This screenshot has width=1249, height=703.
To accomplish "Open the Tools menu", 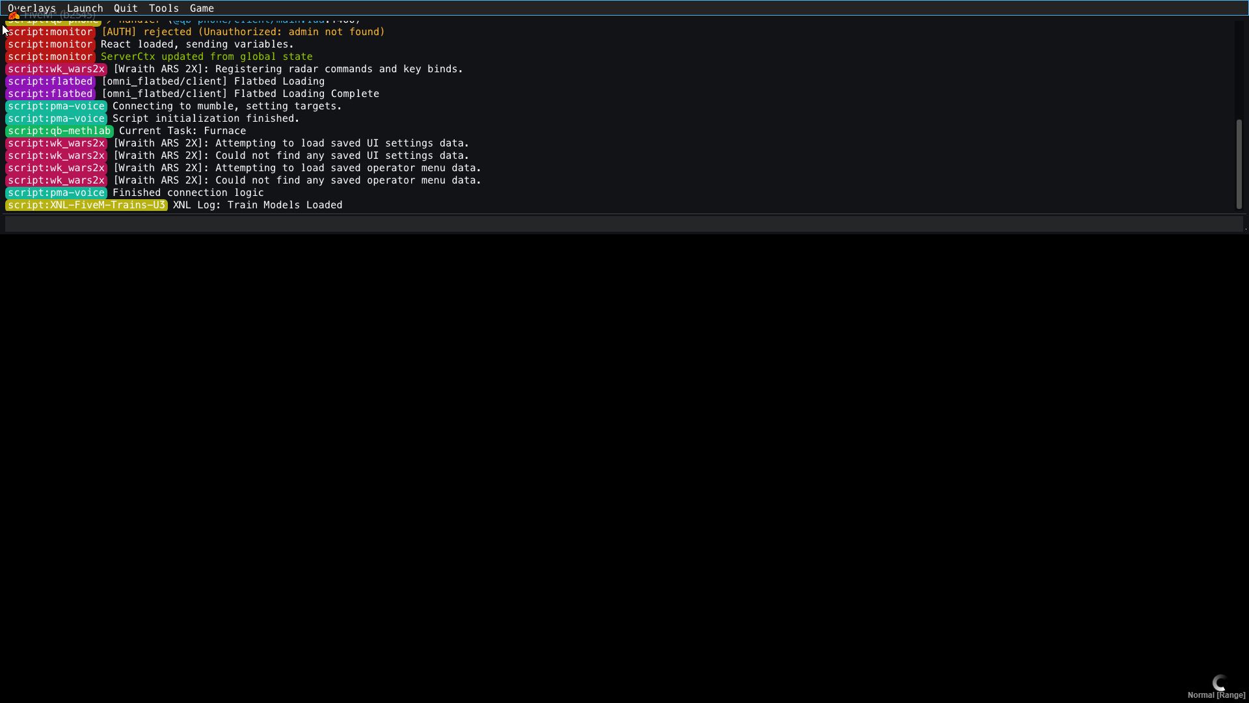I will pos(163,8).
